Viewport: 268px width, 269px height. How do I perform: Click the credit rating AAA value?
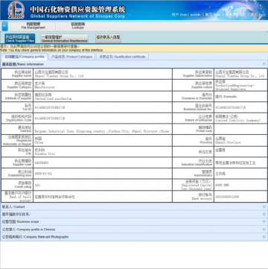coord(37,185)
